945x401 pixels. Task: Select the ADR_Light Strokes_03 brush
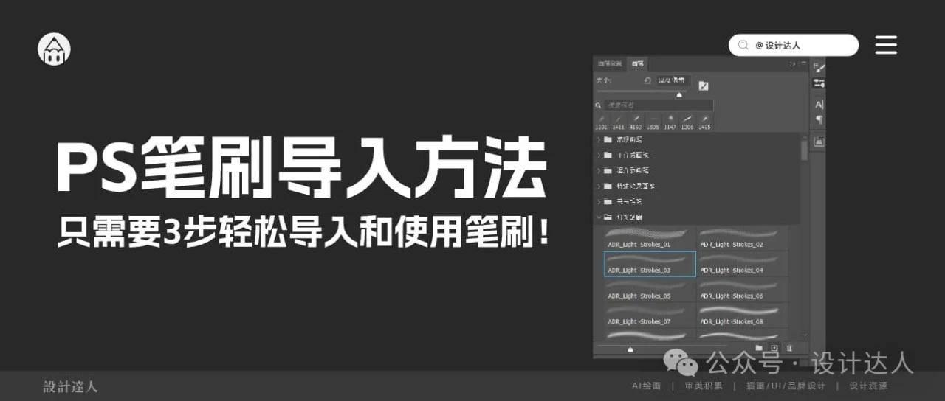coord(650,264)
